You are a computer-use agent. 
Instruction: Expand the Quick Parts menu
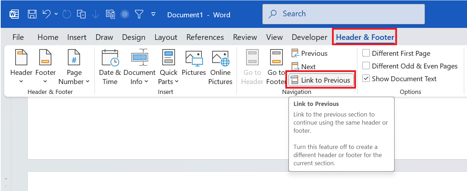coord(168,67)
